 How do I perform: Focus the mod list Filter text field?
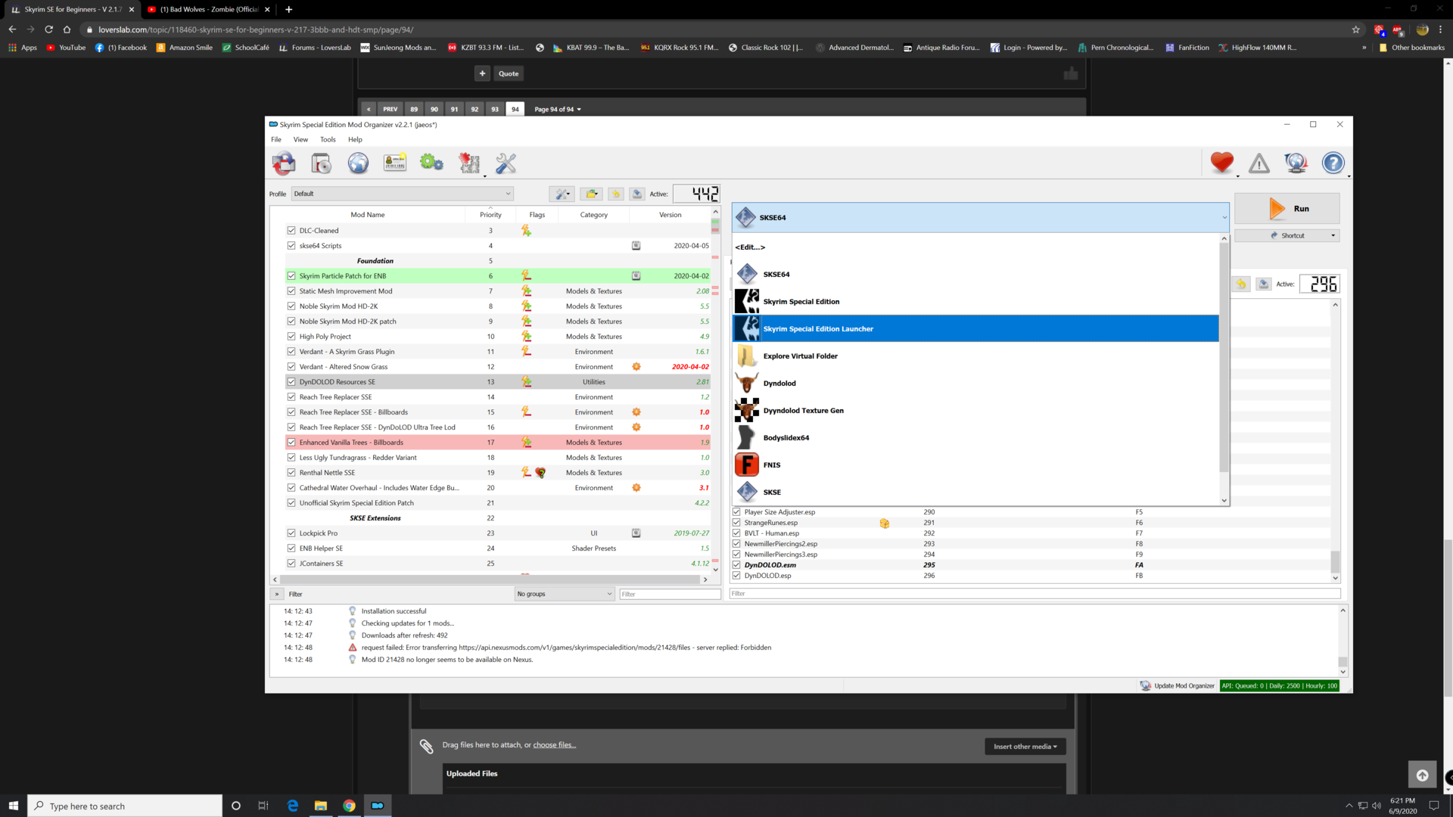[670, 595]
